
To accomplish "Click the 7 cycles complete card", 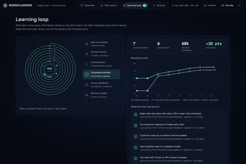I will click(142, 46).
